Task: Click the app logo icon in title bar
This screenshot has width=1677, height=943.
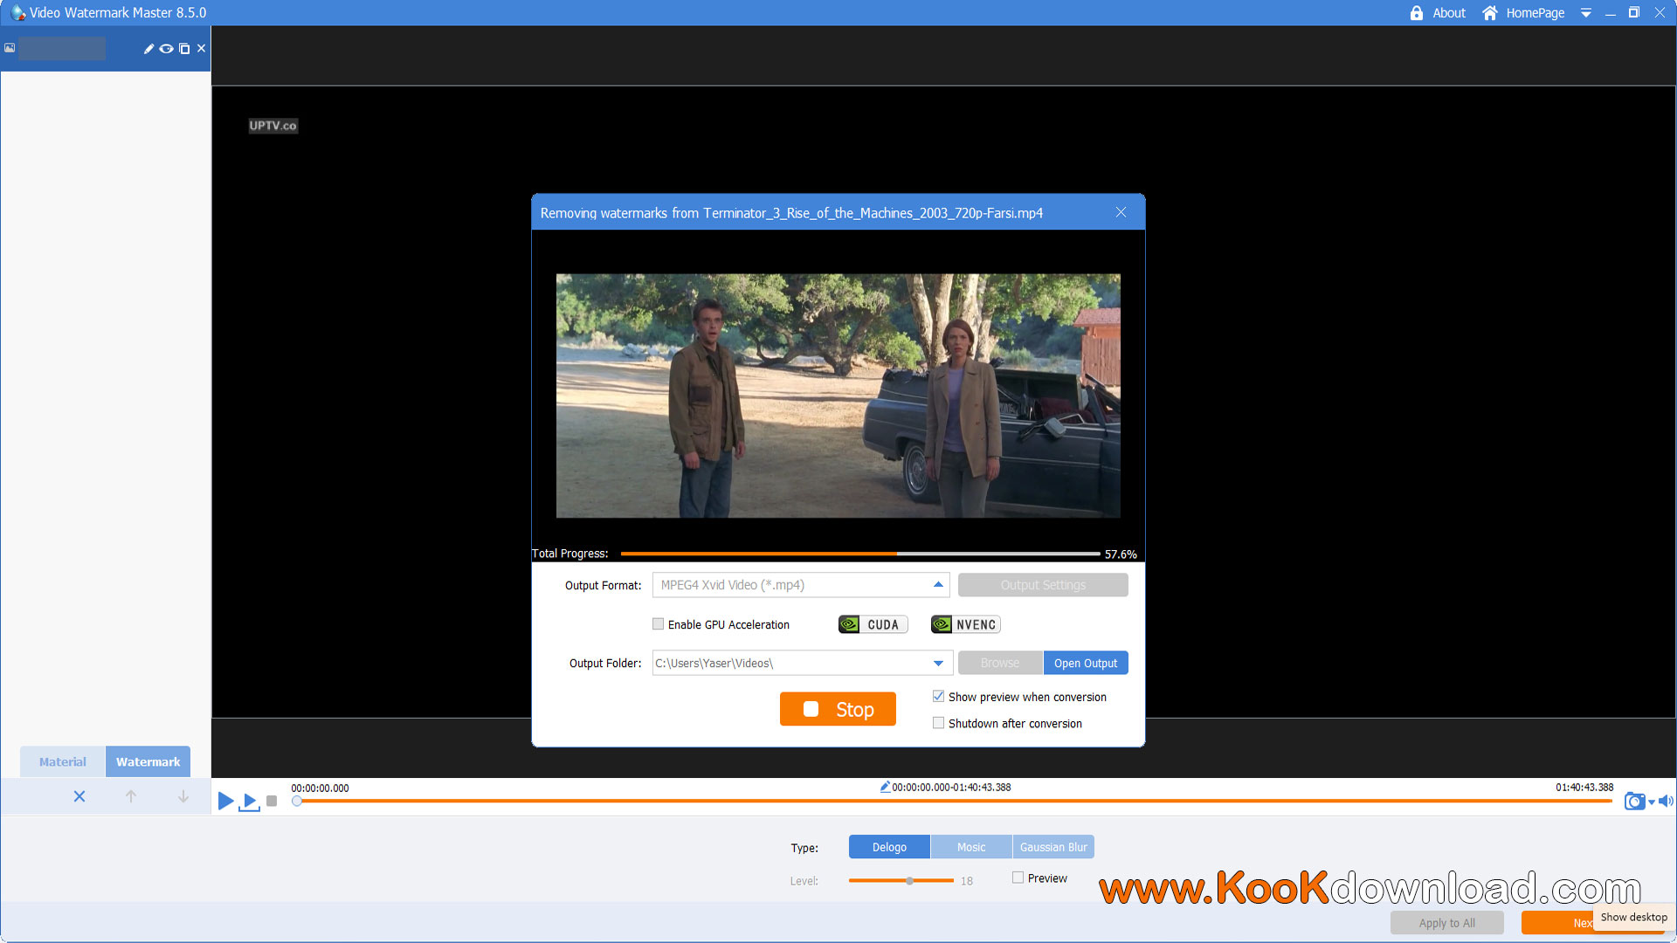Action: pos(17,13)
